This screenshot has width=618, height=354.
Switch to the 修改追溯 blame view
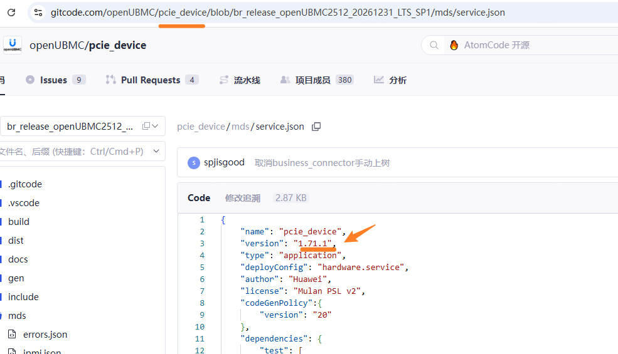tap(242, 198)
